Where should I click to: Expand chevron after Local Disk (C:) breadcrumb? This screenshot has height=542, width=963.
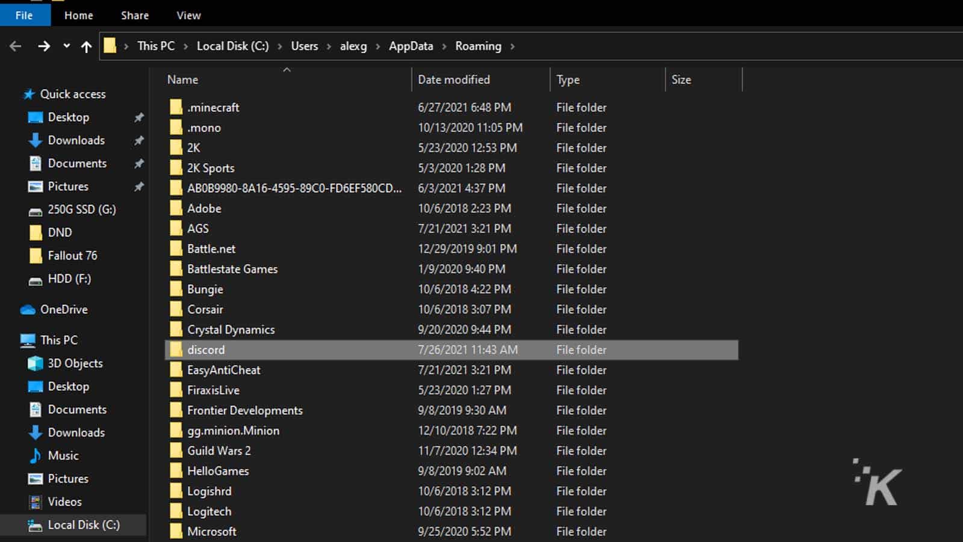(x=280, y=46)
